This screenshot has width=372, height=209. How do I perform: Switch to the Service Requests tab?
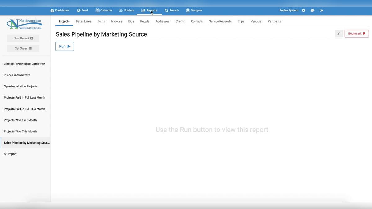point(220,21)
